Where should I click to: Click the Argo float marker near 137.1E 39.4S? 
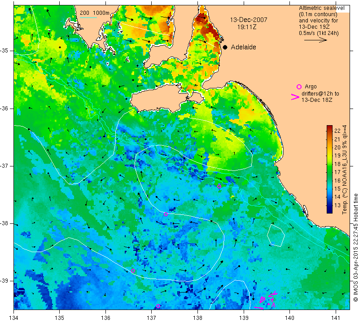(158, 306)
